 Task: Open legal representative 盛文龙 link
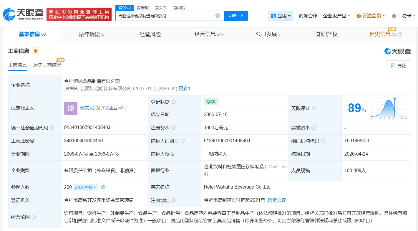[87, 108]
